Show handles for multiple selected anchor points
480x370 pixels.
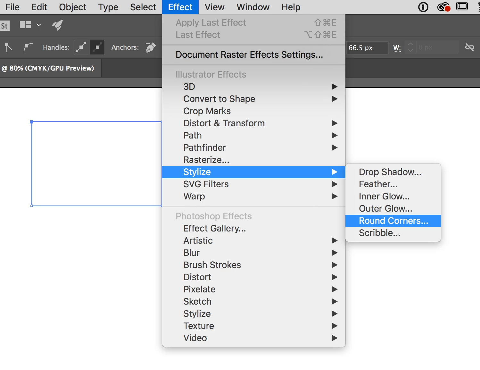tap(81, 47)
